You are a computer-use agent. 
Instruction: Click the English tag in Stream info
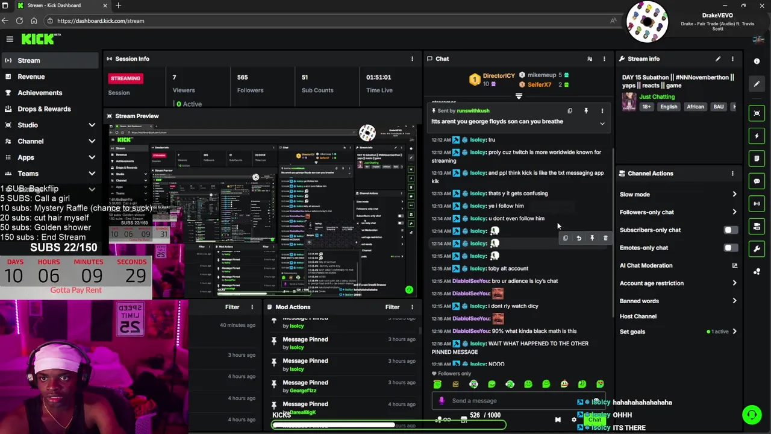point(669,107)
